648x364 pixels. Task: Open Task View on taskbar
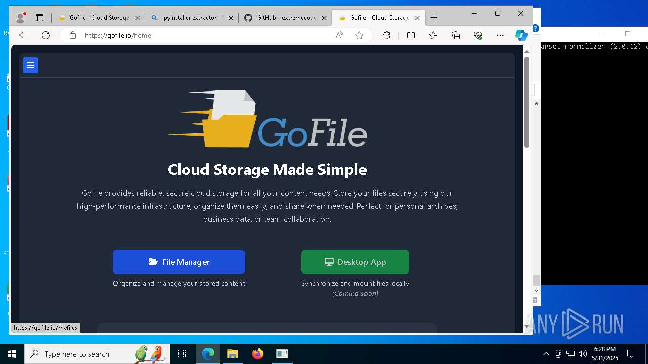pyautogui.click(x=182, y=354)
